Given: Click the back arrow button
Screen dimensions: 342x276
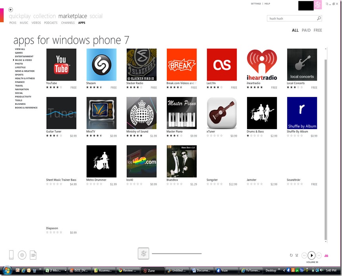Looking at the screenshot, I should [x=11, y=10].
